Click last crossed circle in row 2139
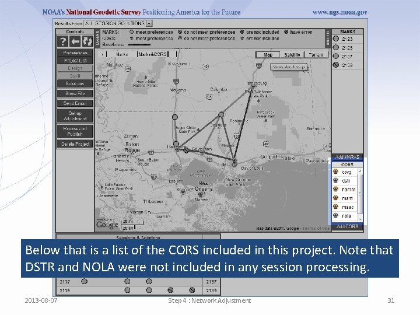The image size is (420, 315). coord(192,290)
